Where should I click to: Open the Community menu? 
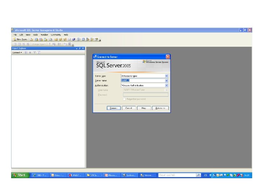pos(56,35)
